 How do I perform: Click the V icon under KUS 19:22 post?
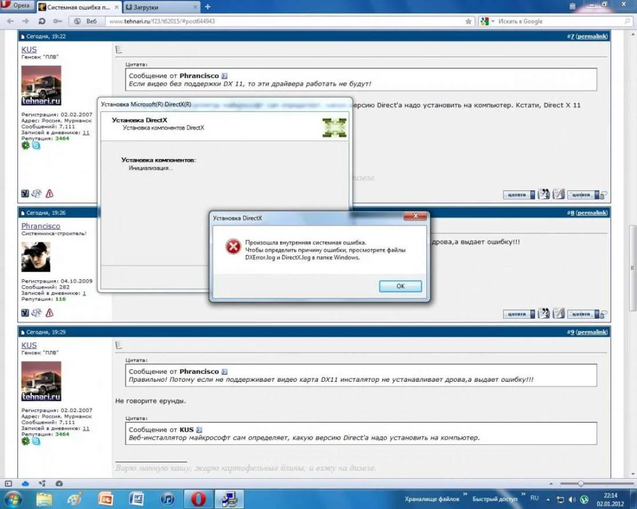25,194
